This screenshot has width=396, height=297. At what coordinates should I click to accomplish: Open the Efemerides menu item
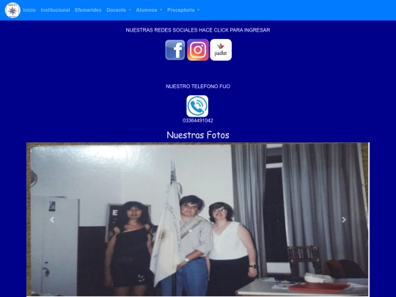(x=88, y=10)
